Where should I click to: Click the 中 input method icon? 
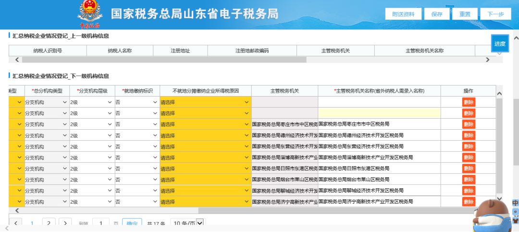(515, 203)
